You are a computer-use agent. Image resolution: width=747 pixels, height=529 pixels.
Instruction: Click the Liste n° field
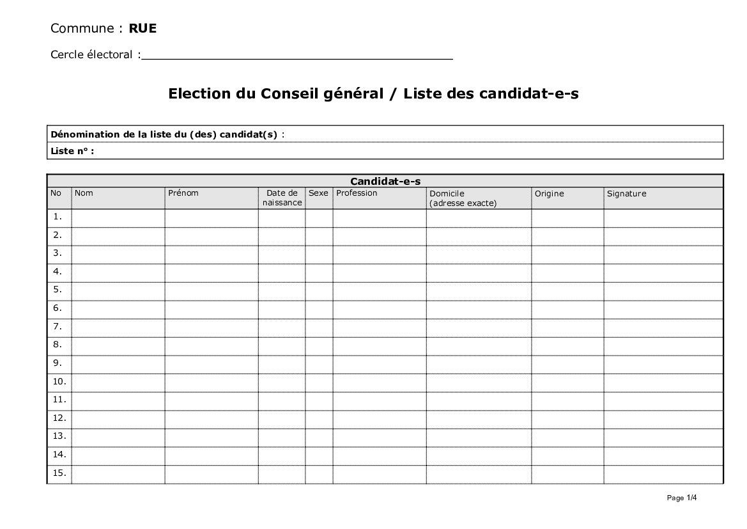(409, 151)
